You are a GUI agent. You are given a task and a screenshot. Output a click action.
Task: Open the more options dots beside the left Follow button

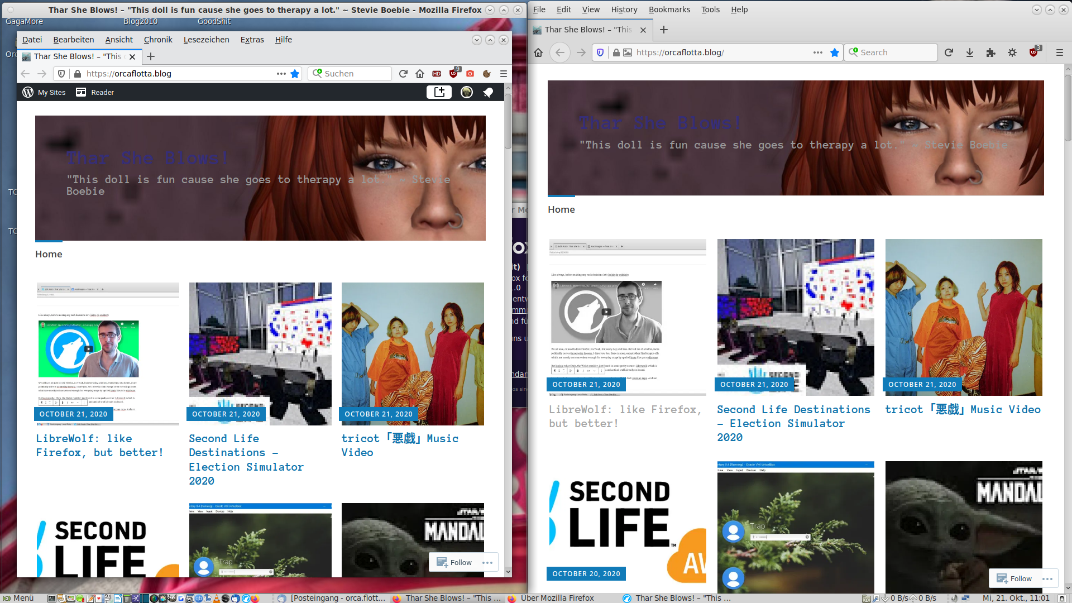[x=487, y=563]
